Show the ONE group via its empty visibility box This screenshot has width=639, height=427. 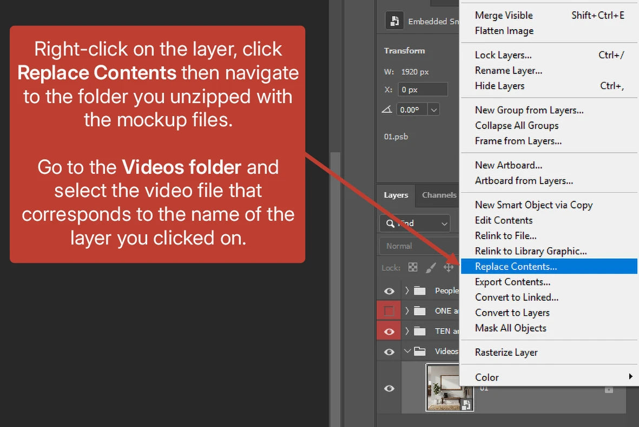click(389, 311)
